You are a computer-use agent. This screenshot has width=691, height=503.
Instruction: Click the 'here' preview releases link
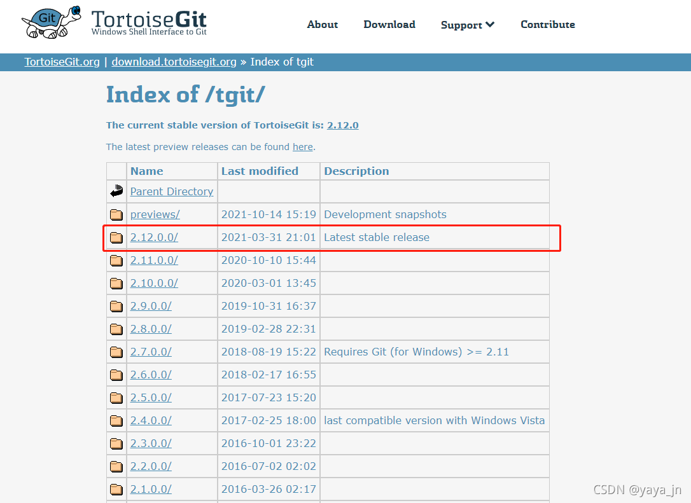tap(303, 147)
